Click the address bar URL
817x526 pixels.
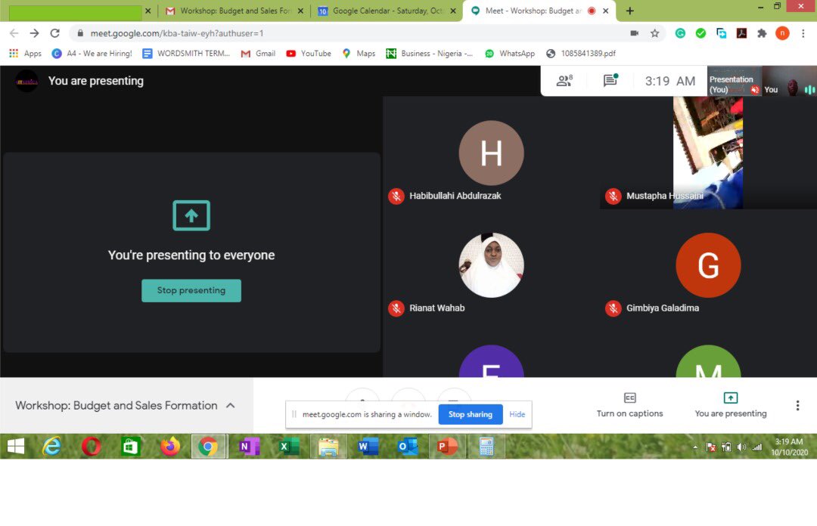point(176,33)
